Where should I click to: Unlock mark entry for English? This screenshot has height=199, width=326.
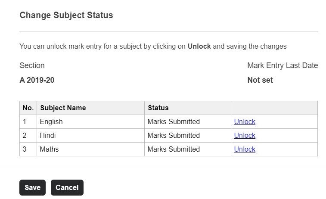245,121
